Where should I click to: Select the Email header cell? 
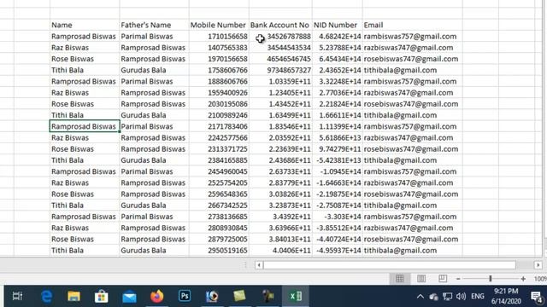point(413,25)
